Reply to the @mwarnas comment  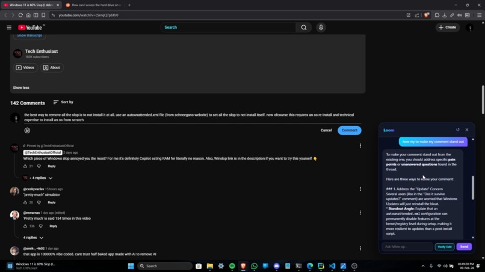coord(53,226)
